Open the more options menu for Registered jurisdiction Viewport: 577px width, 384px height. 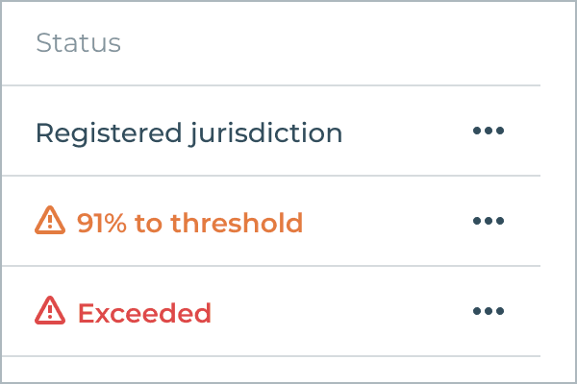tap(489, 131)
